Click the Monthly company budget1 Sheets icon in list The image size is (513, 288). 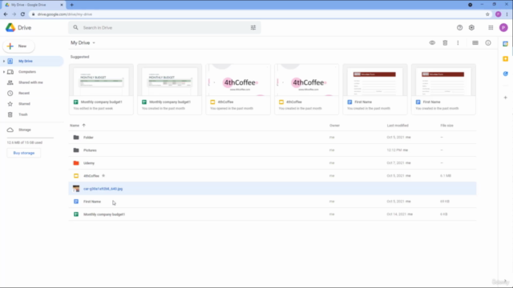pos(76,214)
